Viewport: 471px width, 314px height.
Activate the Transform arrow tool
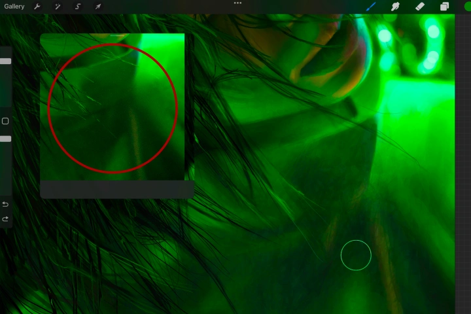(98, 7)
